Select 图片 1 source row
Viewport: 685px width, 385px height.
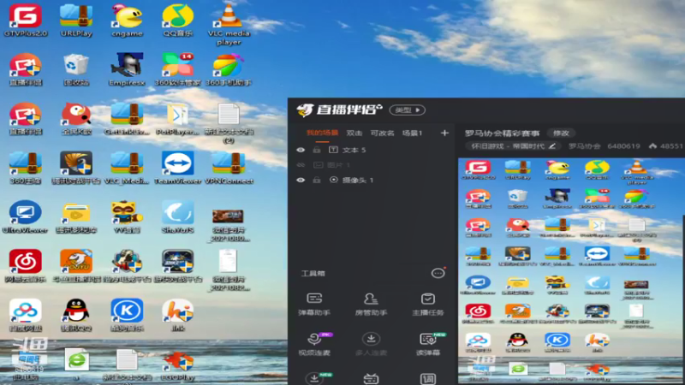pos(372,165)
